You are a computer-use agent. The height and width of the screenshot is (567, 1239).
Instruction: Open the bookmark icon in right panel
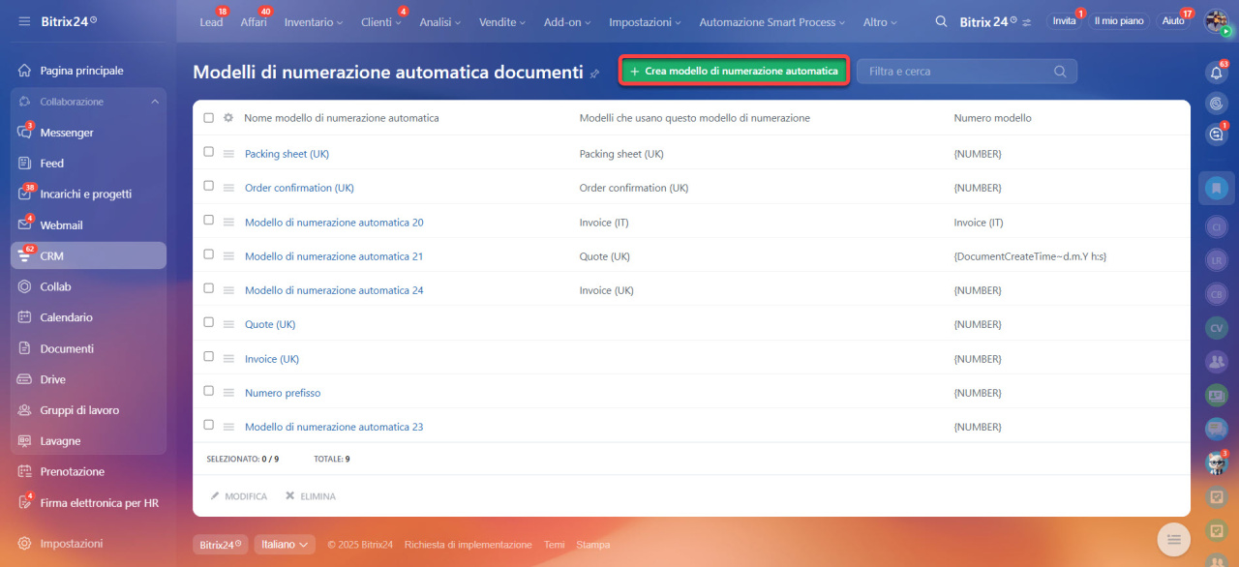(x=1216, y=188)
